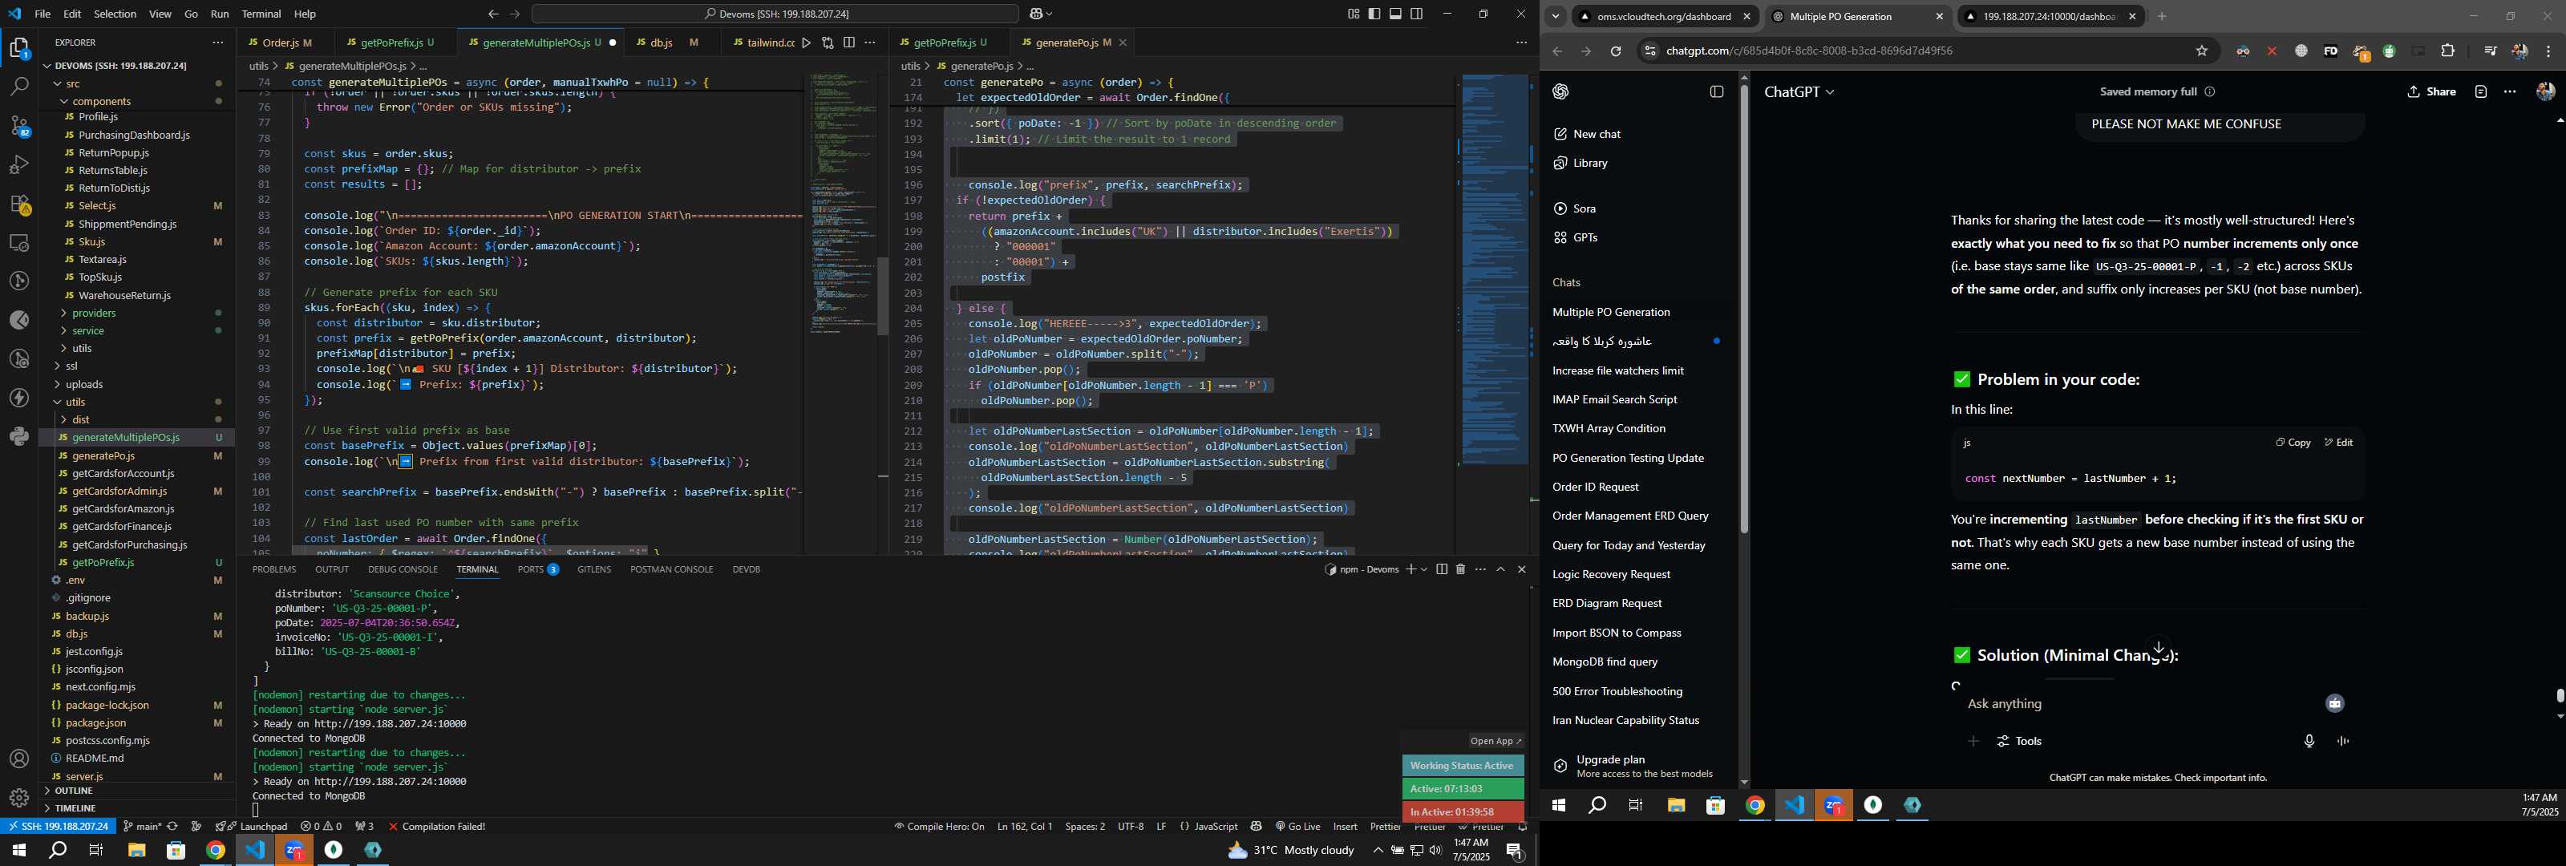
Task: Click the ChatGPT logo in sidebar
Action: 1561,91
